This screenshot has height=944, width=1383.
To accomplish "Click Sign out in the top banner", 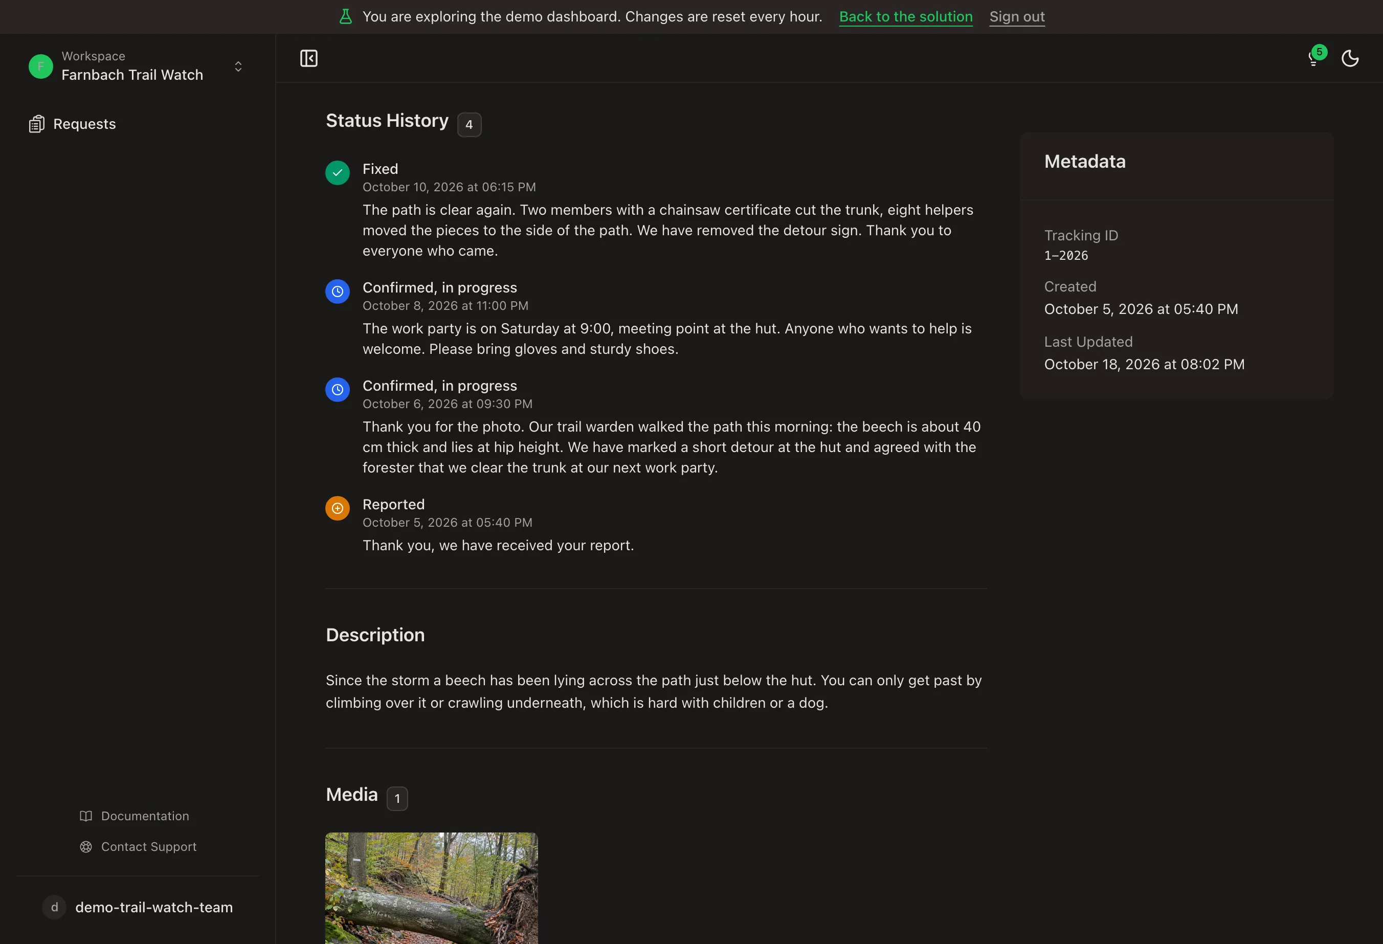I will click(1016, 17).
